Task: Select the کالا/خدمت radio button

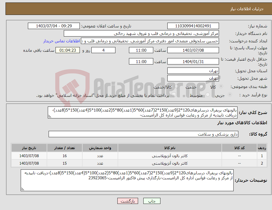Action: tap(177, 86)
